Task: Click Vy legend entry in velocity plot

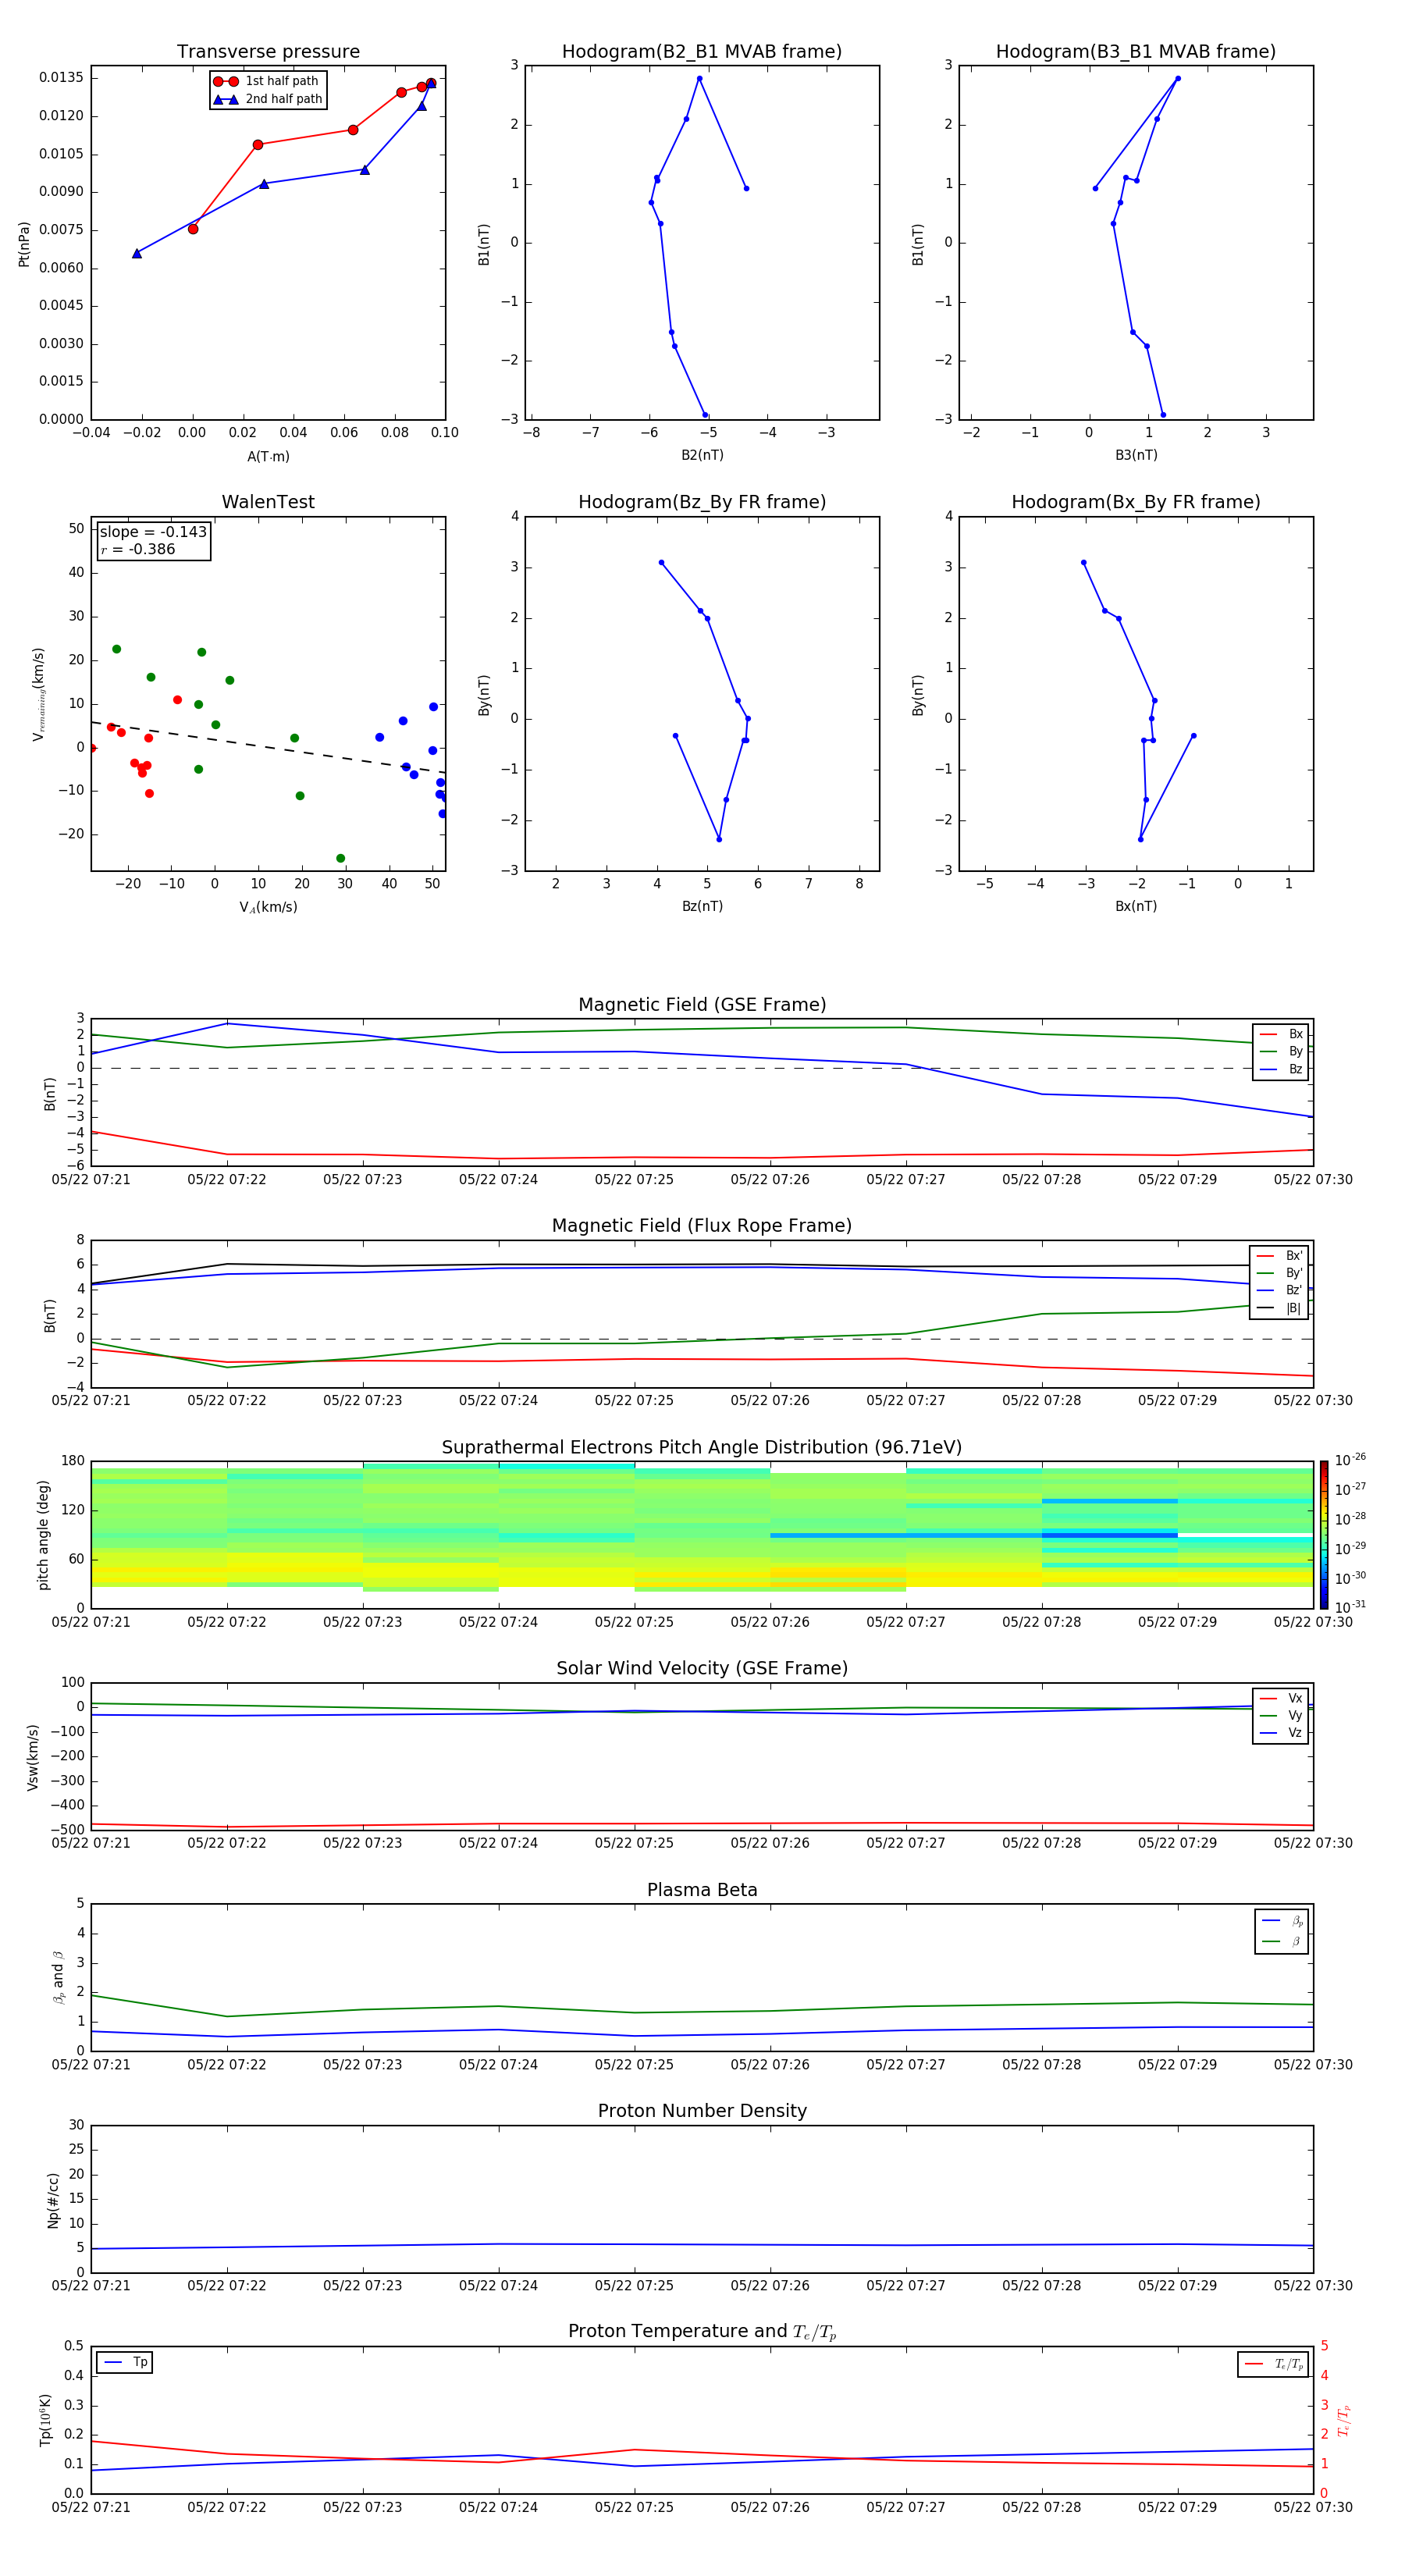Action: 1281,1715
